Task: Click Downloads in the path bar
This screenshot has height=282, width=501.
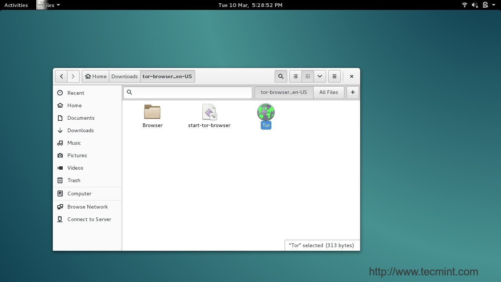Action: click(124, 76)
